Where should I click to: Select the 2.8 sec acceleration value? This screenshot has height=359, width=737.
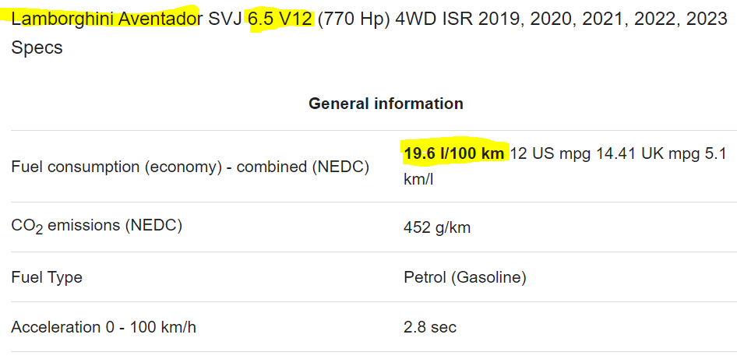pos(430,327)
